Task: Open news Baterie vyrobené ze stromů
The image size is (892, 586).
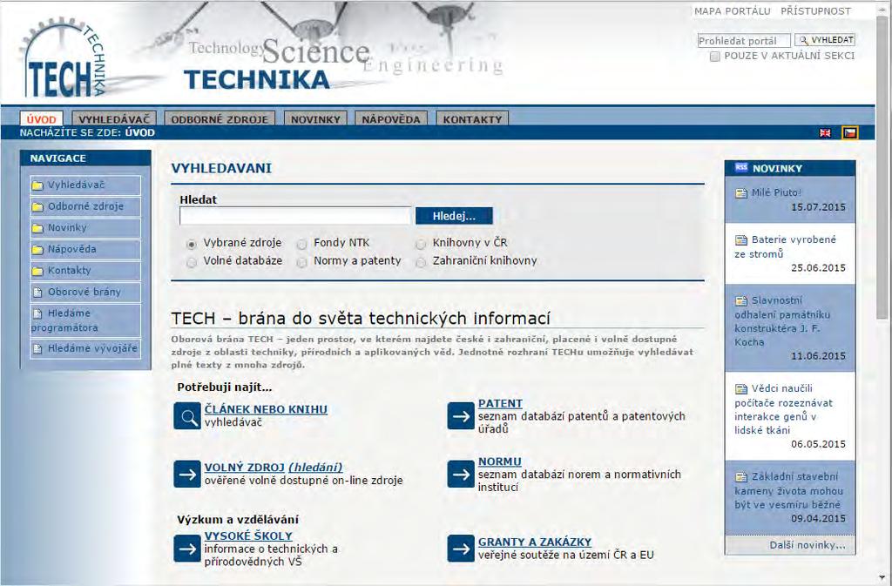Action: [x=786, y=246]
